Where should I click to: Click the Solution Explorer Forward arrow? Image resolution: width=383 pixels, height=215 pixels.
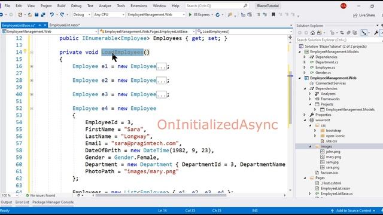[x=306, y=33]
